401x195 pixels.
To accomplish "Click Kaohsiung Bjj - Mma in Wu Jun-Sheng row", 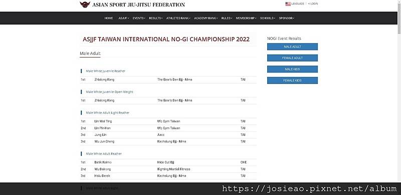I will point(171,141).
